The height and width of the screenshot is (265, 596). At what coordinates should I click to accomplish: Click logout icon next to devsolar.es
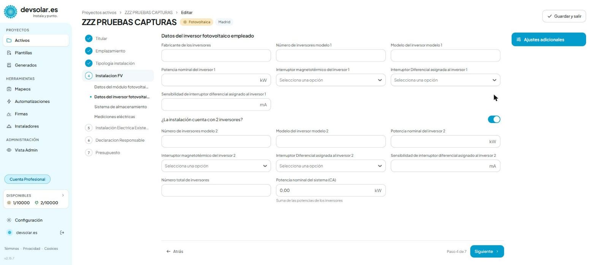62,233
